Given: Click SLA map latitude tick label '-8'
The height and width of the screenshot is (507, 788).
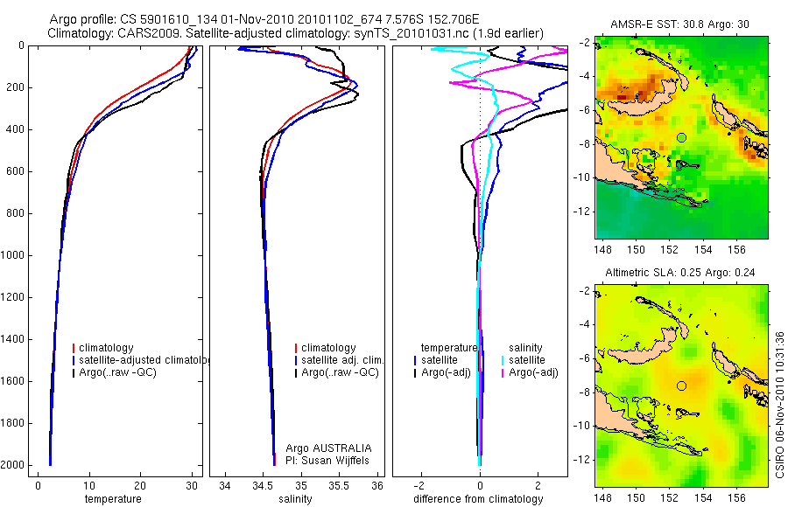Looking at the screenshot, I should (x=585, y=392).
